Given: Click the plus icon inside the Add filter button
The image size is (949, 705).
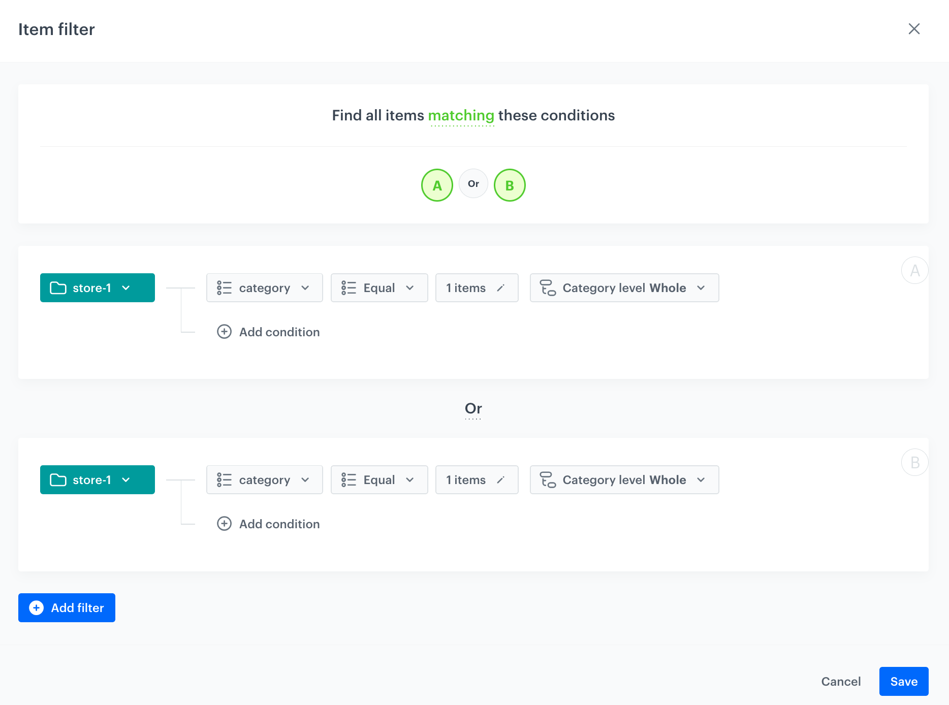Looking at the screenshot, I should (36, 607).
